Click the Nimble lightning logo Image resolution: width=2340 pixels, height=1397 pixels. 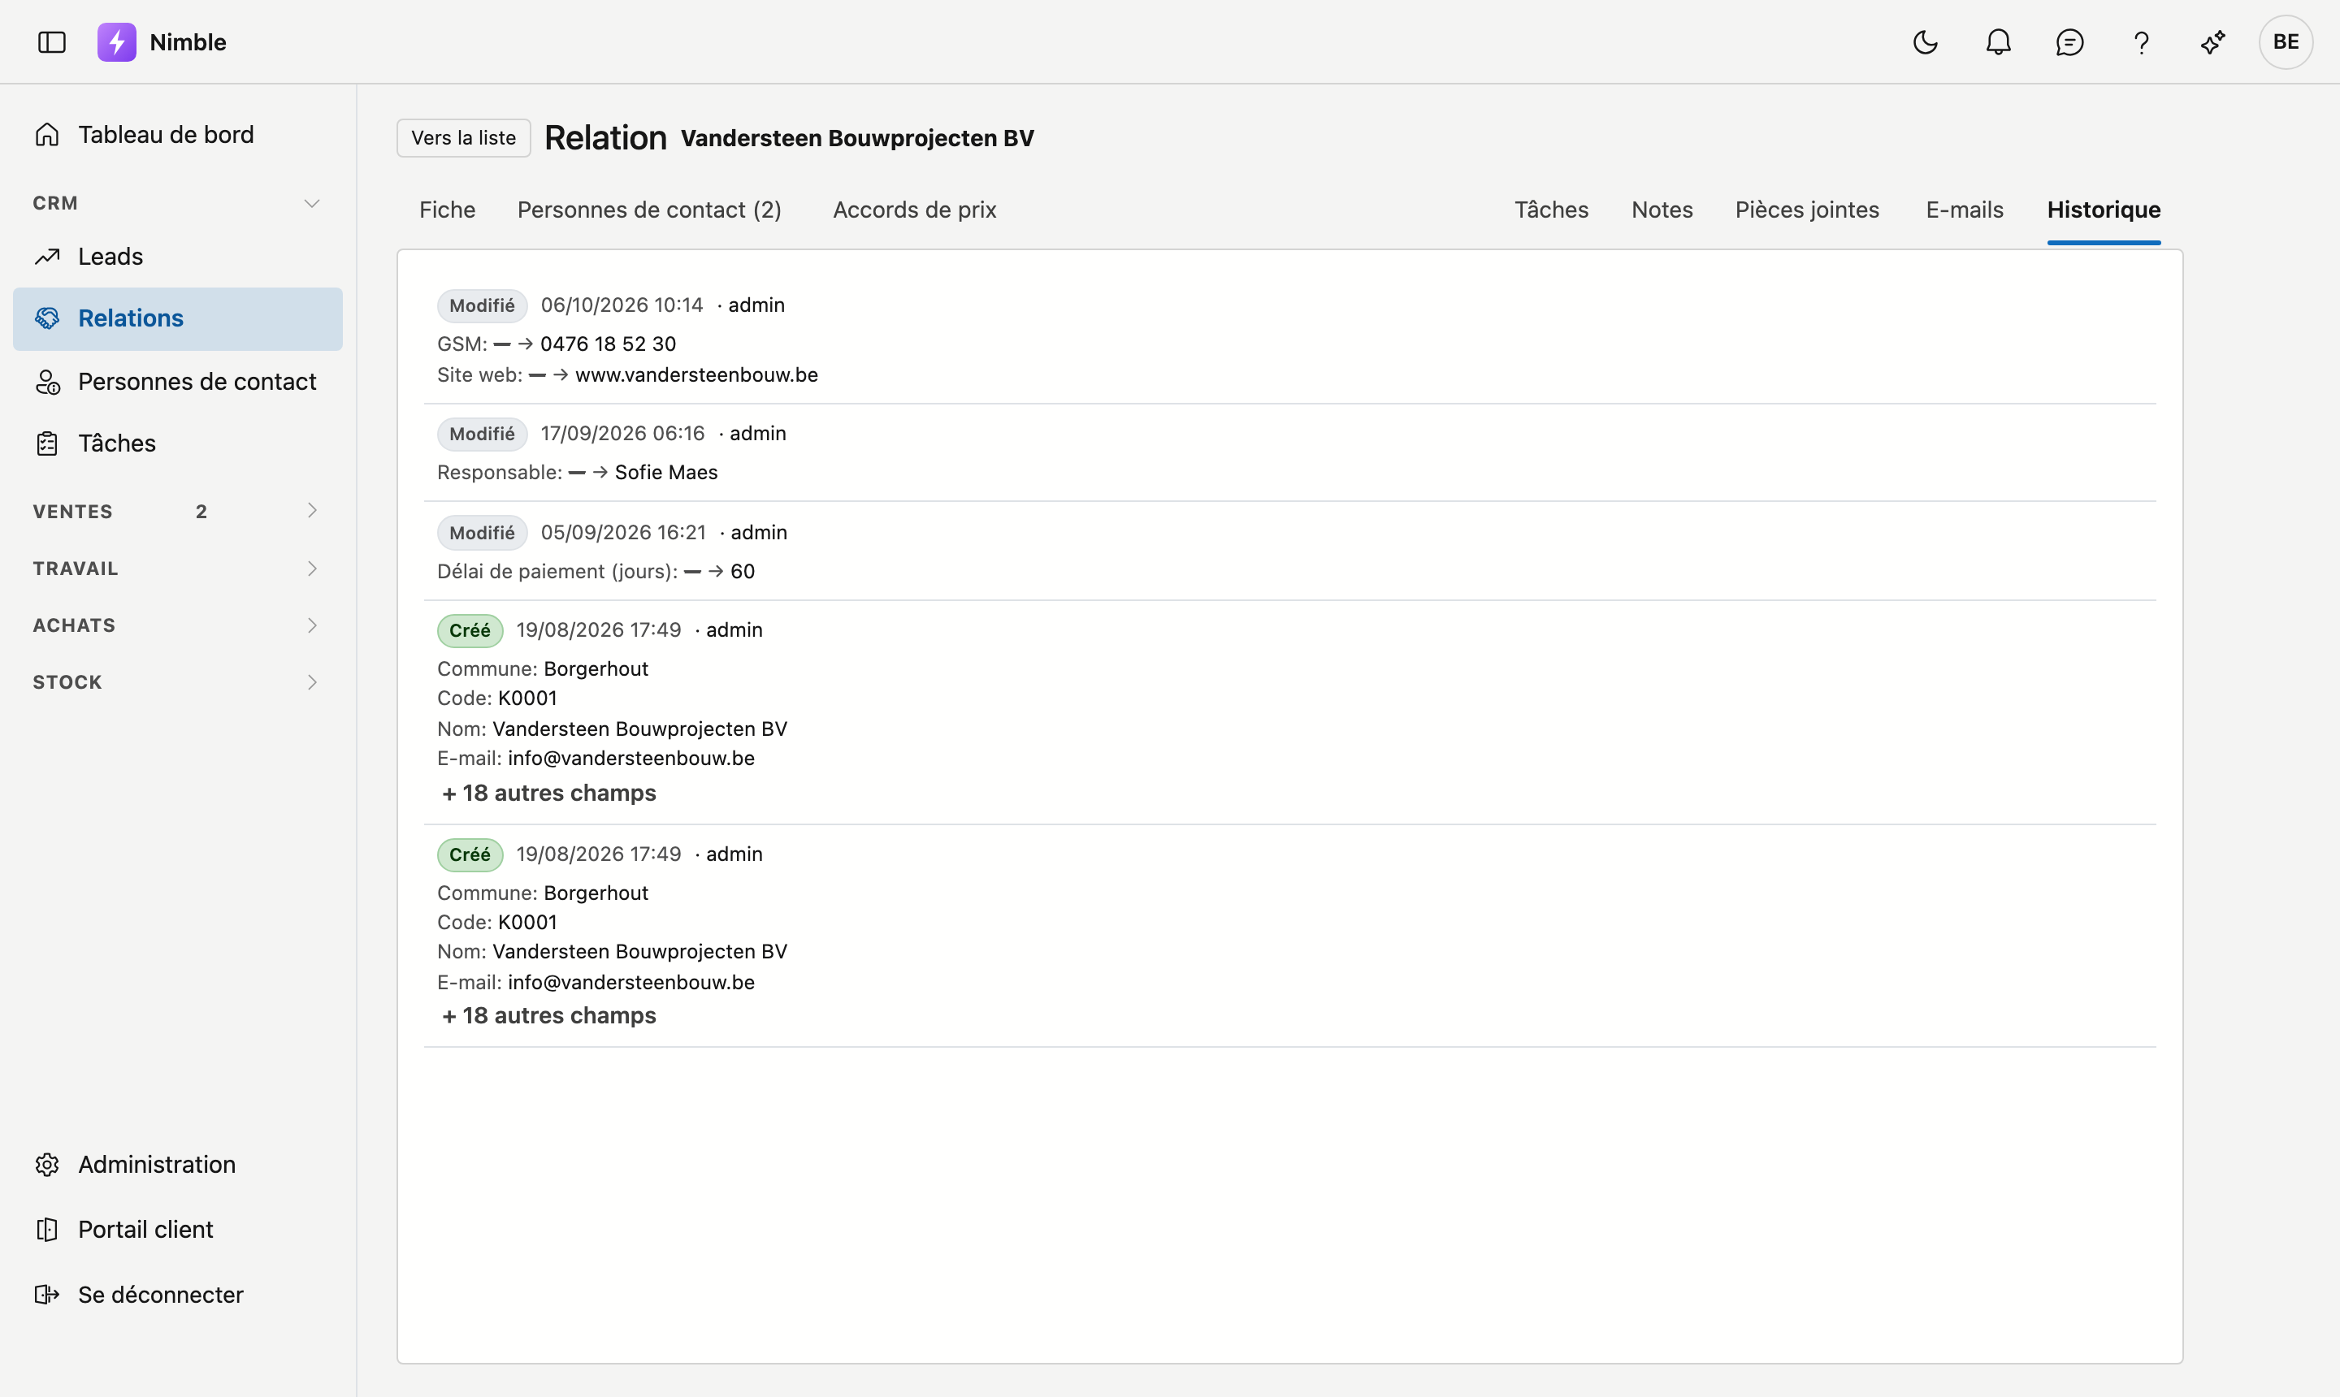pyautogui.click(x=117, y=42)
